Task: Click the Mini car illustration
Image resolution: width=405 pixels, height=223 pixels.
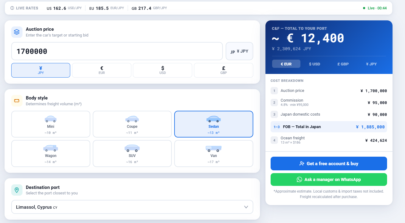Action: [51, 119]
